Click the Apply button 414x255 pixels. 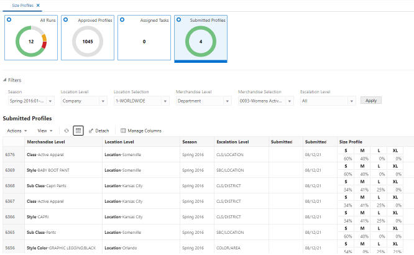[371, 100]
